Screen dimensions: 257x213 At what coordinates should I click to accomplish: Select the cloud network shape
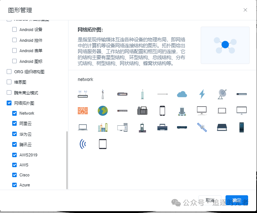tap(182, 94)
